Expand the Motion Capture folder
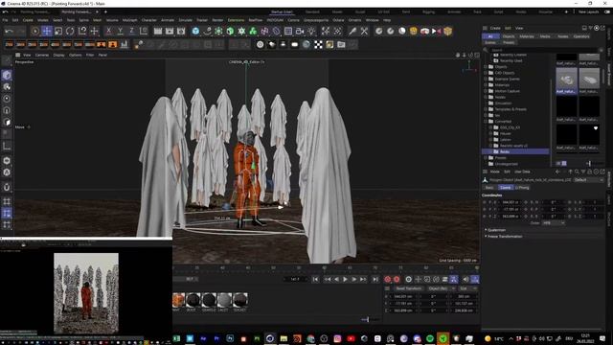 (x=486, y=91)
